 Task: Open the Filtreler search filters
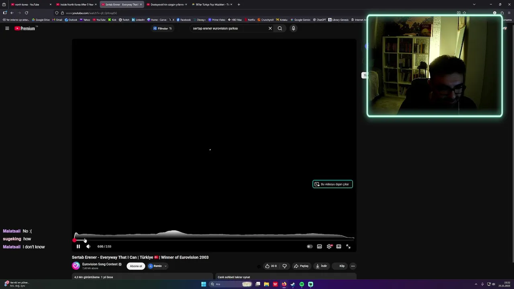pos(163,28)
